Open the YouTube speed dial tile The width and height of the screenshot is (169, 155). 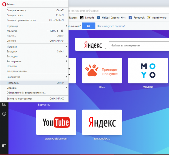click(x=56, y=122)
